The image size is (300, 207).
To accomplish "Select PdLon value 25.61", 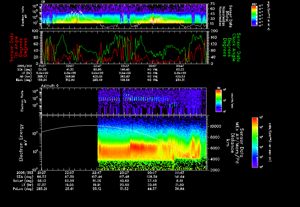I will click(69, 189).
